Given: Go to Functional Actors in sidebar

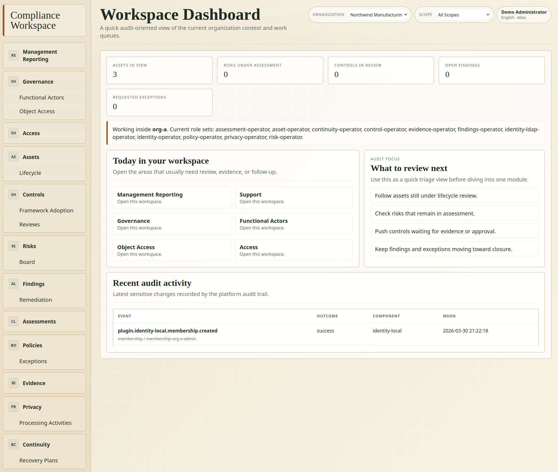Looking at the screenshot, I should (42, 98).
